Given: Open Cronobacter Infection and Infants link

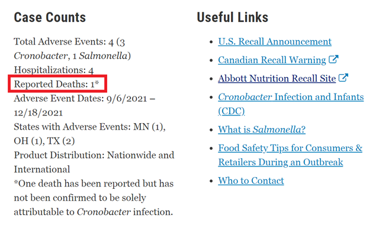Looking at the screenshot, I should pos(291,97).
